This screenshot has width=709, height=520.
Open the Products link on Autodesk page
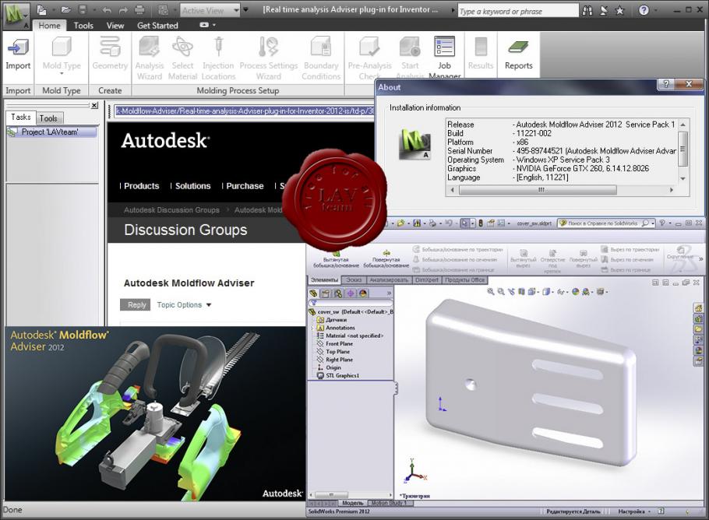click(x=141, y=186)
